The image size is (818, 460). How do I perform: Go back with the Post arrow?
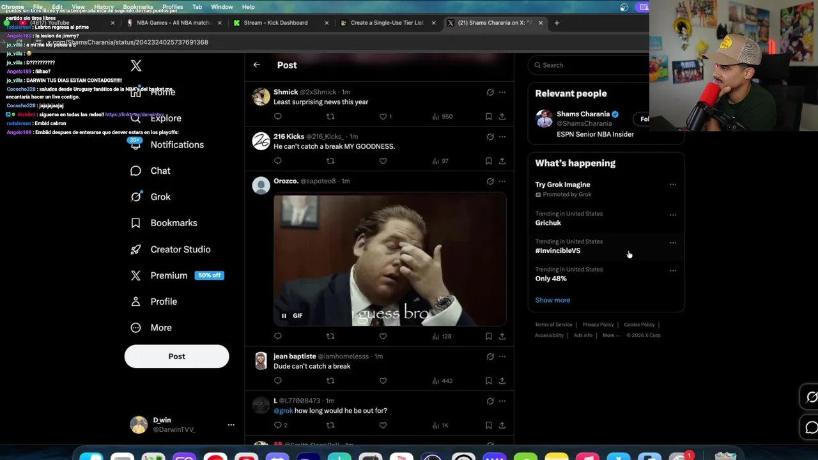point(256,65)
